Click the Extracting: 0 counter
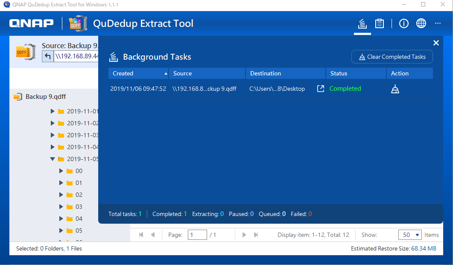453x265 pixels. (x=208, y=214)
